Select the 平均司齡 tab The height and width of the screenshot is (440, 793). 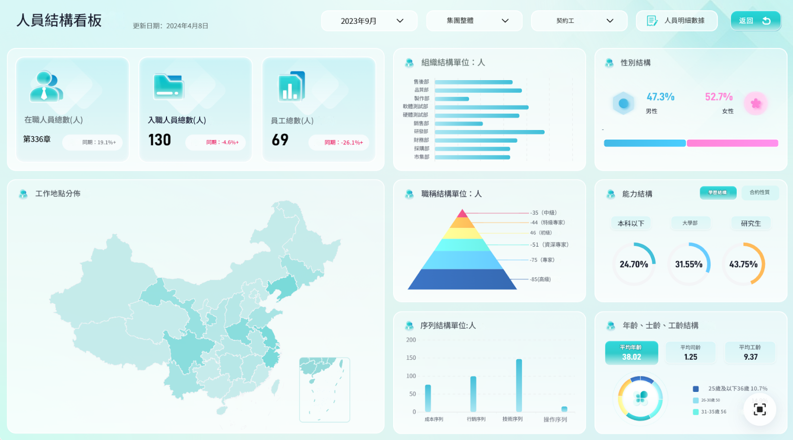coord(690,353)
